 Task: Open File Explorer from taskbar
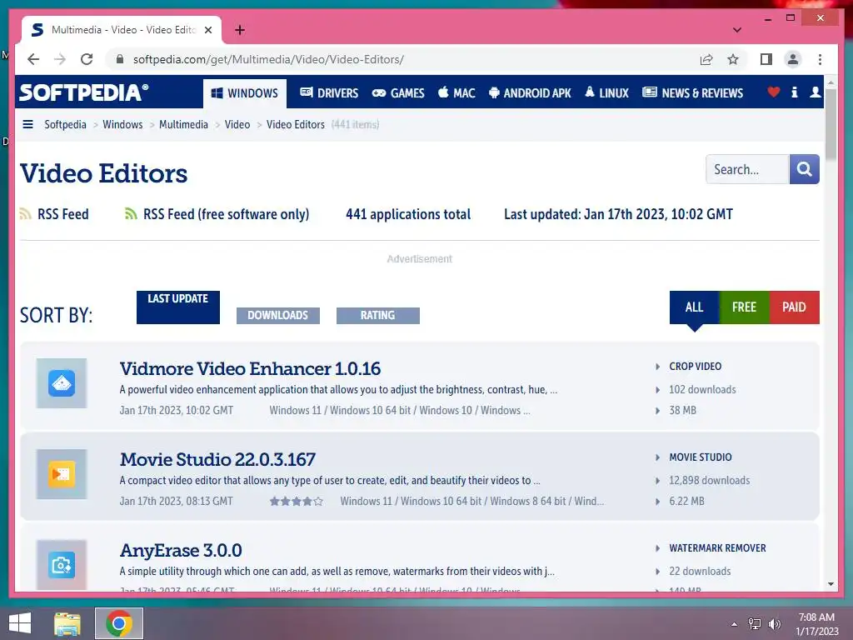(x=67, y=623)
